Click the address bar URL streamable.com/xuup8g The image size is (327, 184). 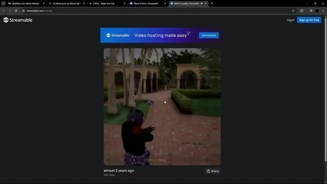(39, 11)
